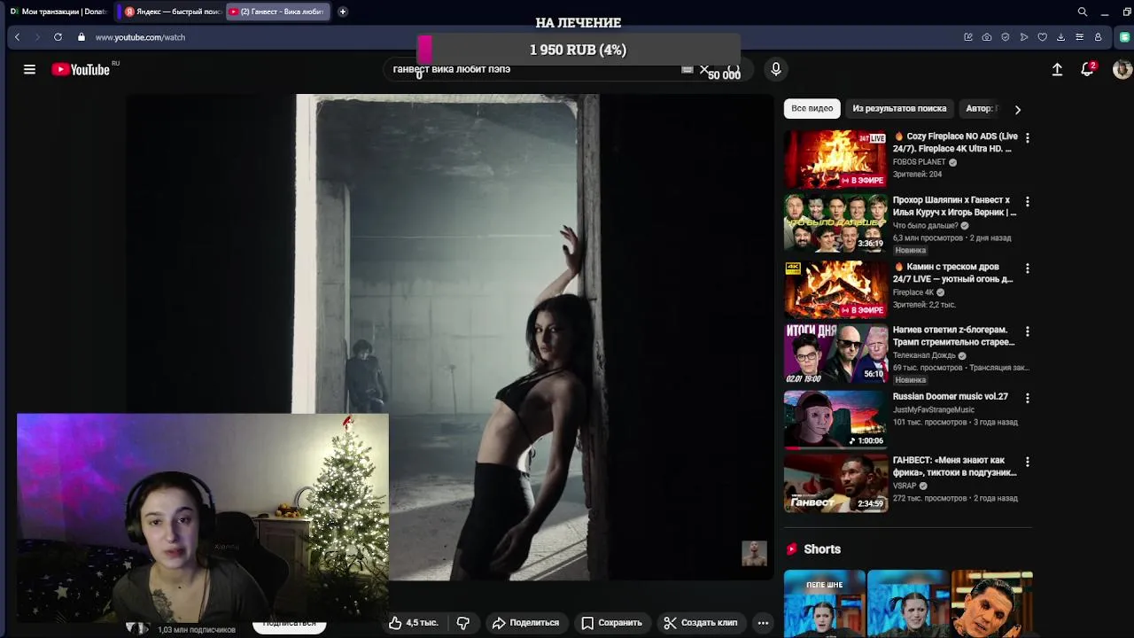Save video with Сохранить button

612,623
